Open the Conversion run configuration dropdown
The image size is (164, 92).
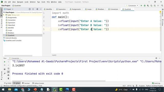point(132,6)
